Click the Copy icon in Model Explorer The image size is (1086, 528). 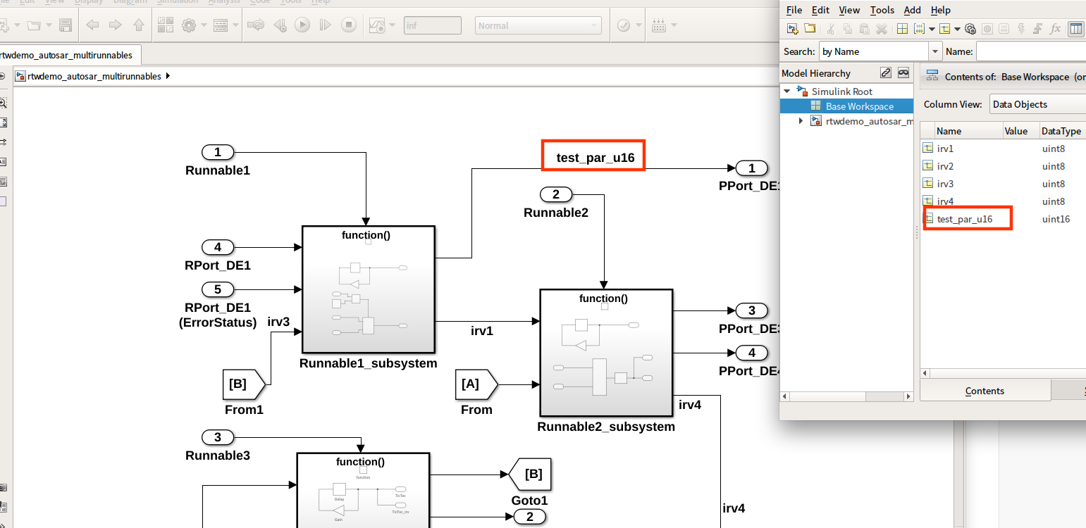point(847,29)
